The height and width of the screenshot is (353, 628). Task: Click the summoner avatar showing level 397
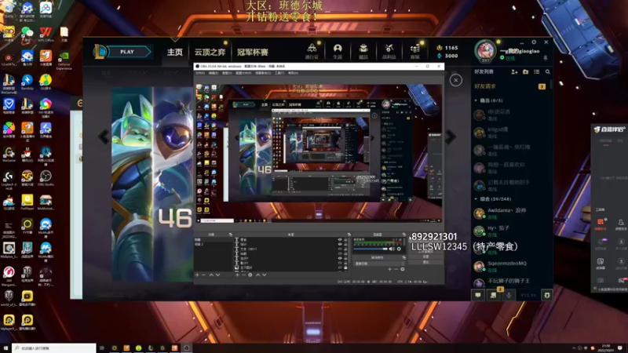485,51
